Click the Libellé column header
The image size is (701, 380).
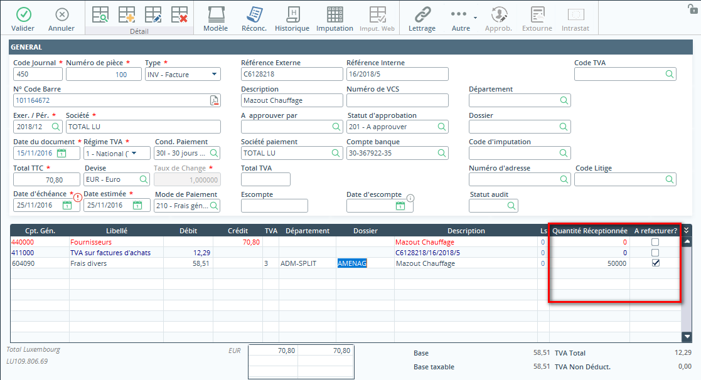(x=117, y=231)
